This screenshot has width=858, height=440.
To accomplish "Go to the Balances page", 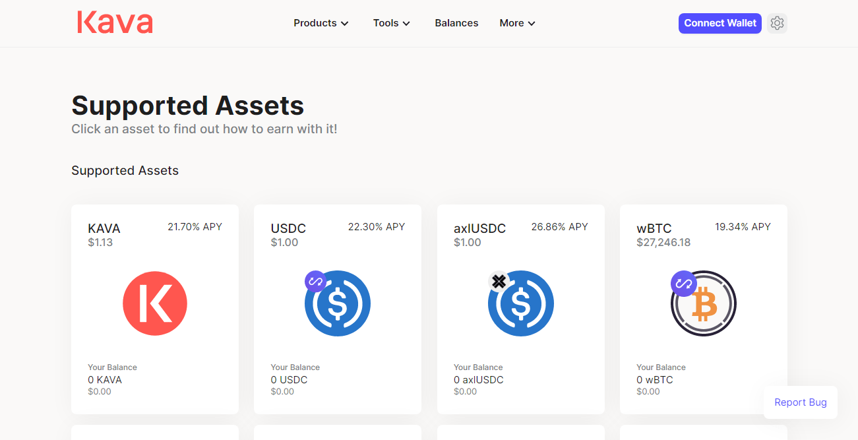I will tap(456, 23).
